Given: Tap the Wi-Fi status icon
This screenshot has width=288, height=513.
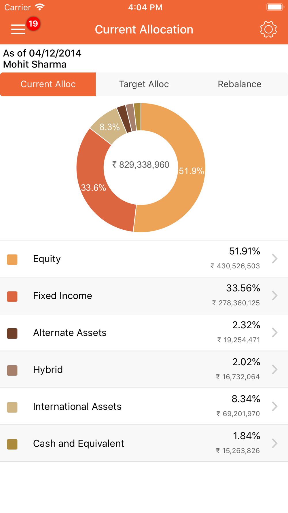Looking at the screenshot, I should click(x=40, y=7).
